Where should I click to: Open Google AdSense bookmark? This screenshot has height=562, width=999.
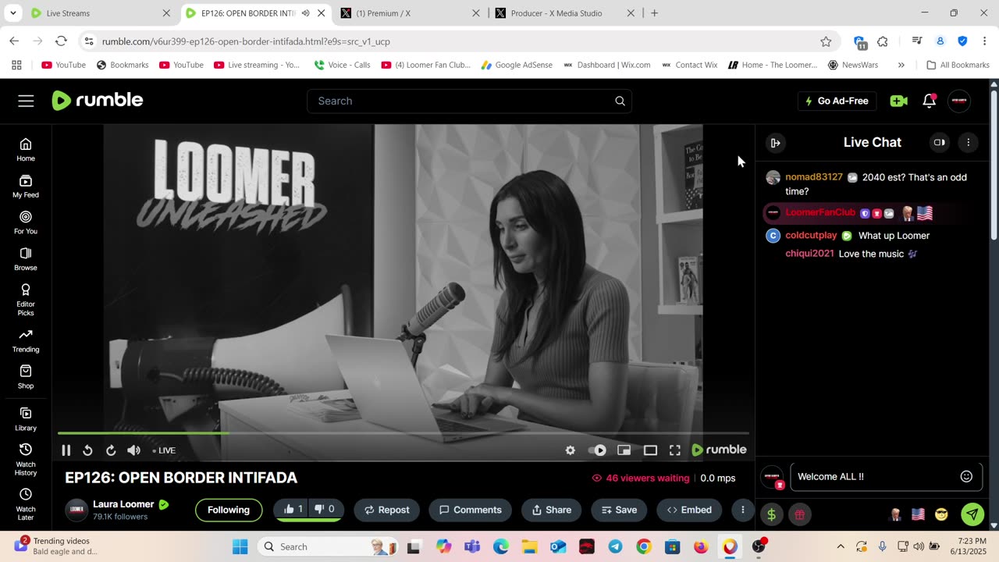[517, 65]
